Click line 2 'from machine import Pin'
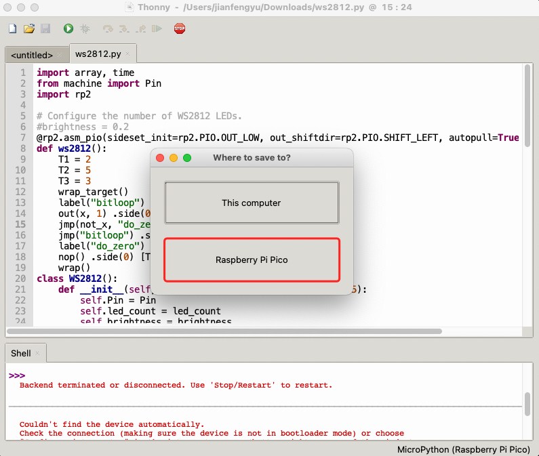 click(x=99, y=83)
